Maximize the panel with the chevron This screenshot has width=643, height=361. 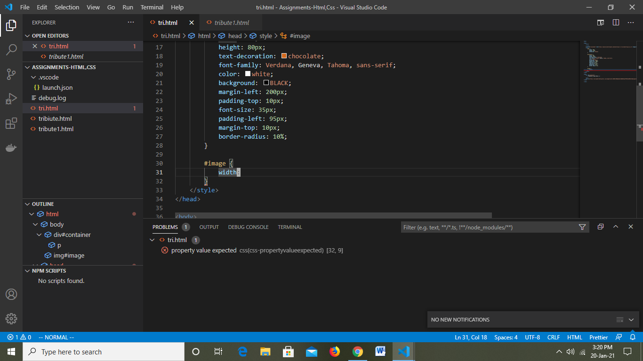pyautogui.click(x=616, y=227)
